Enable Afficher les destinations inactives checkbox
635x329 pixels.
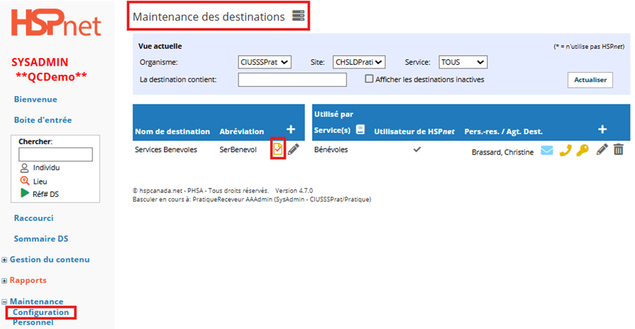point(369,79)
